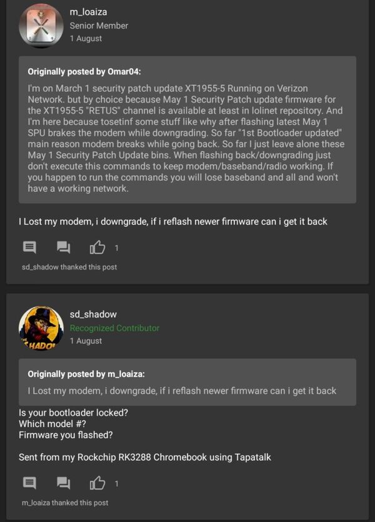Click the 1 August date on sd_shadow's post
The image size is (375, 522).
(86, 341)
